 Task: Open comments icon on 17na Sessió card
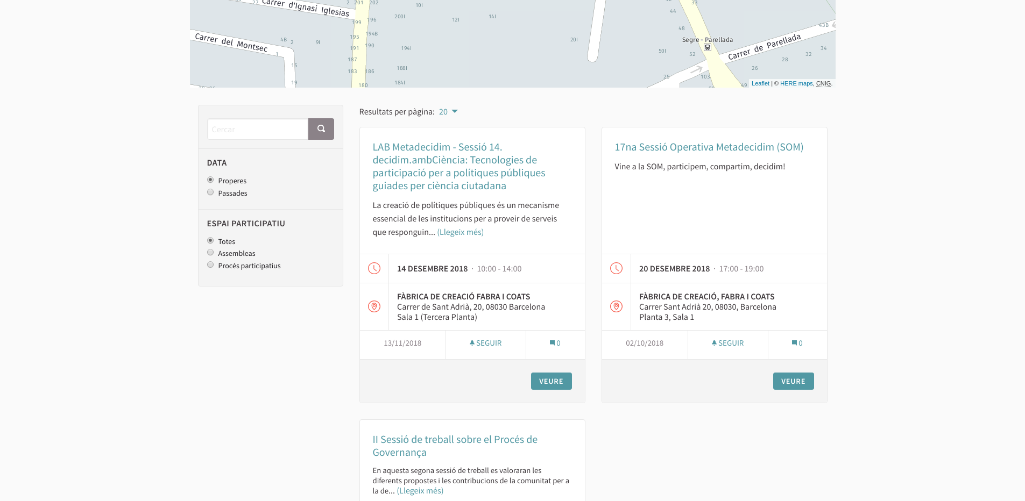pos(797,343)
